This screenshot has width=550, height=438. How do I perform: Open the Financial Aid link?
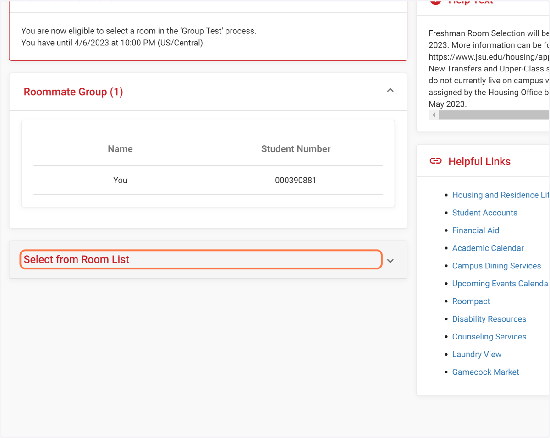click(x=475, y=230)
